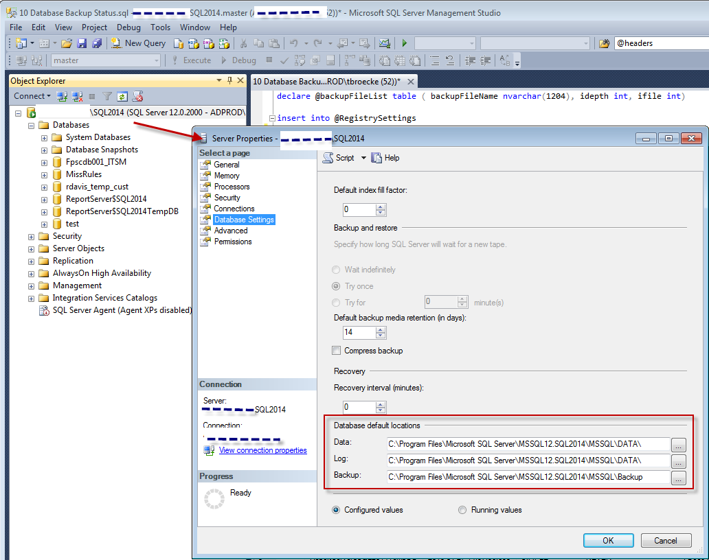This screenshot has width=709, height=560.
Task: Enable the Compress backup checkbox
Action: pos(337,351)
